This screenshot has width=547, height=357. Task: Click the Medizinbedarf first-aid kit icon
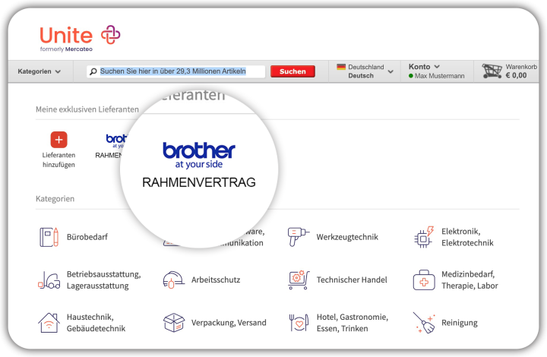click(423, 280)
